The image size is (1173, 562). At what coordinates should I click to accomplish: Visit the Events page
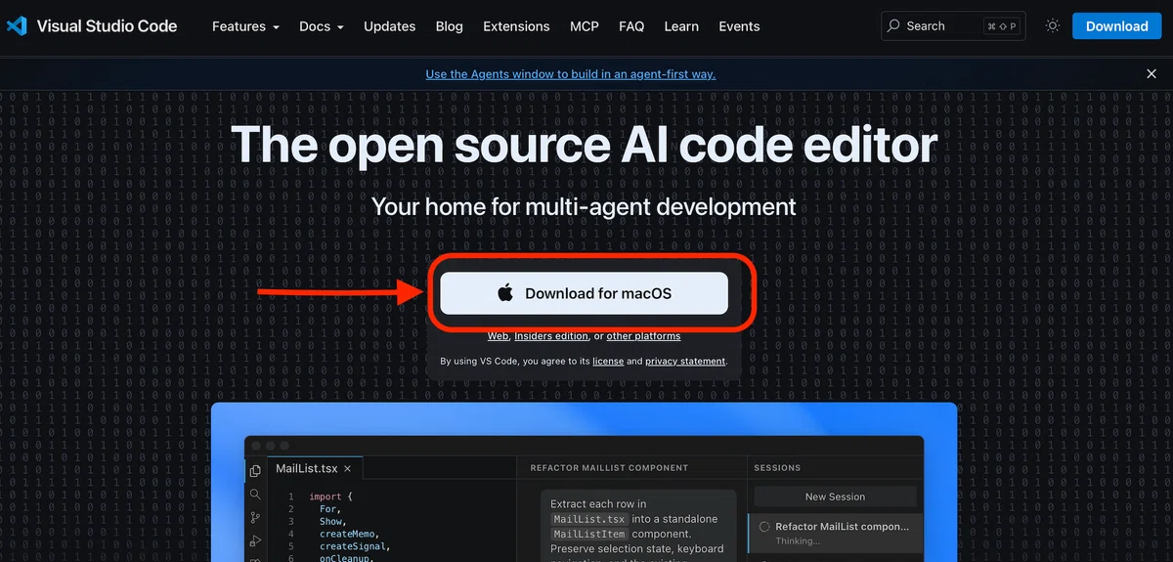[739, 26]
